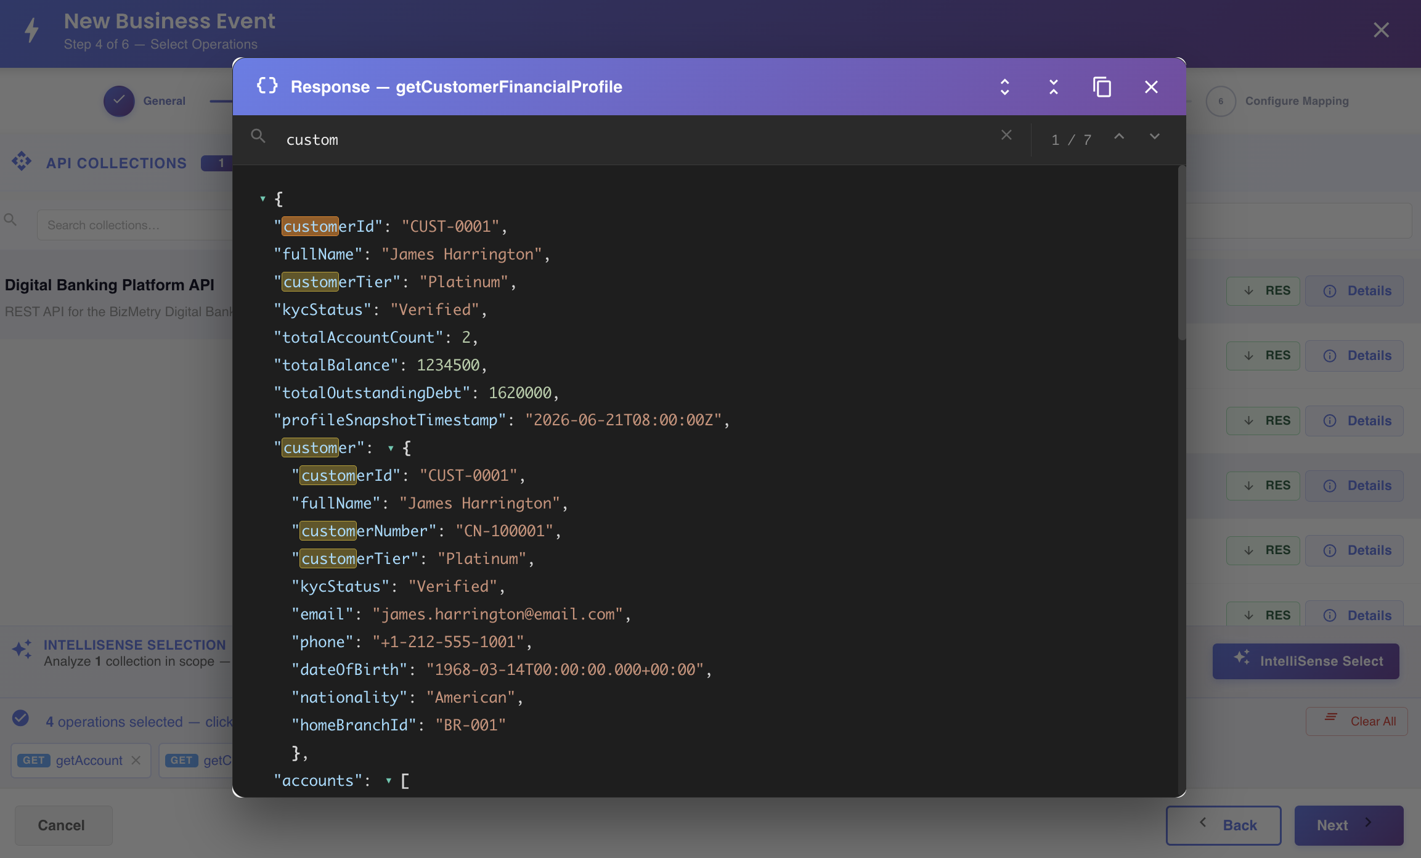Image resolution: width=1421 pixels, height=858 pixels.
Task: Click the "phone" value +1-212-555-1001
Action: tap(448, 642)
